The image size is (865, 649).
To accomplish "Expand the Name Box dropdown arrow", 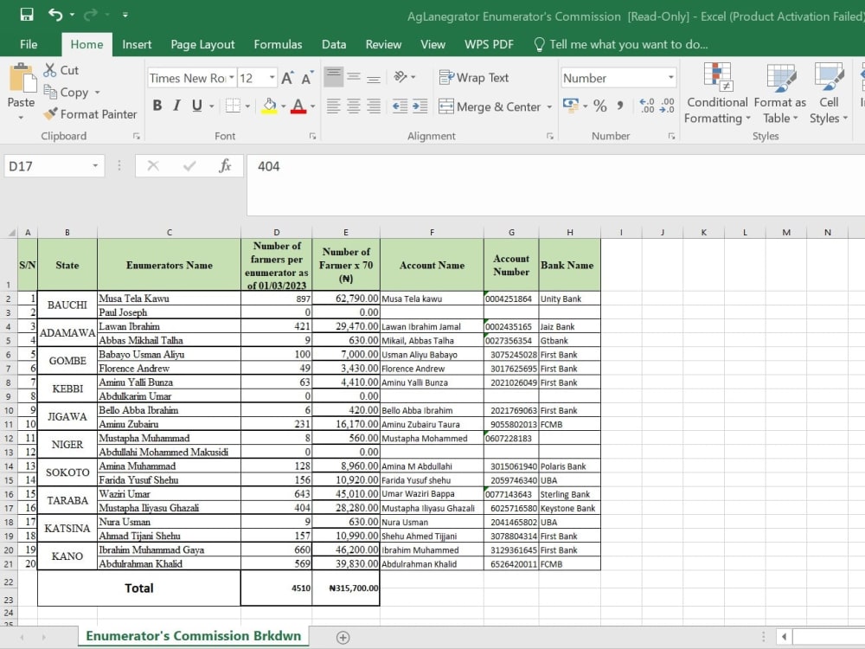I will coord(95,165).
